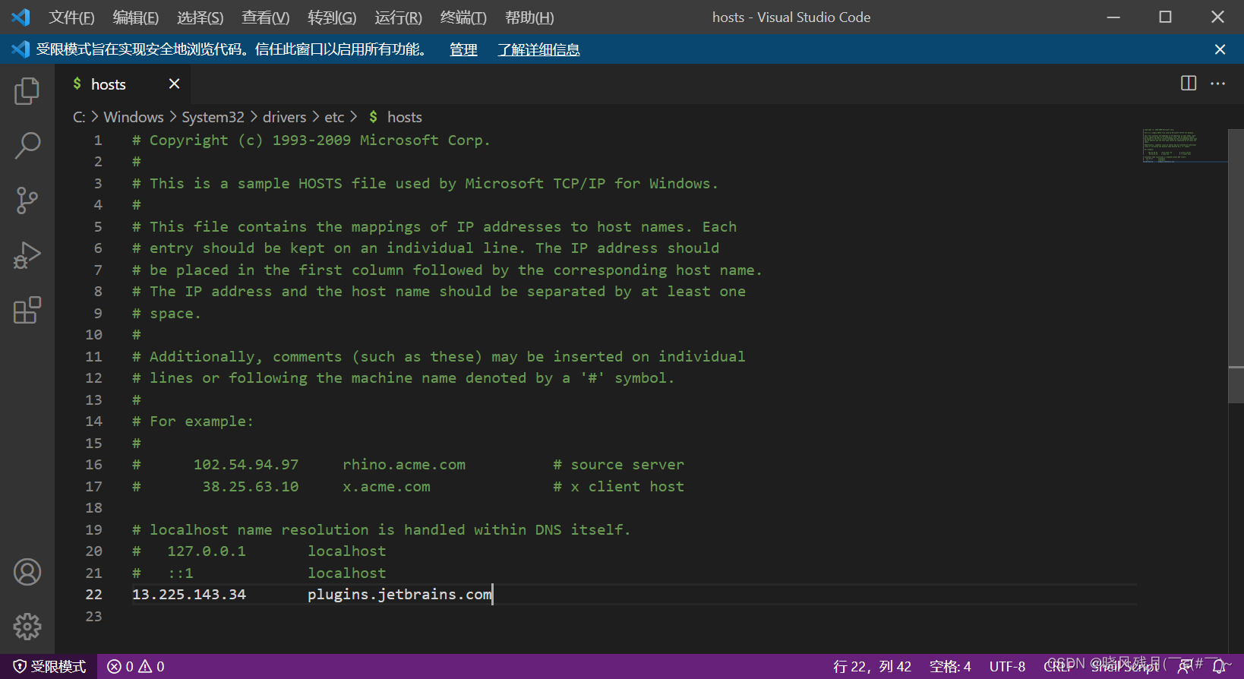Screen dimensions: 1244x679
Task: Click rhino.acme.com on line 16
Action: 404,465
